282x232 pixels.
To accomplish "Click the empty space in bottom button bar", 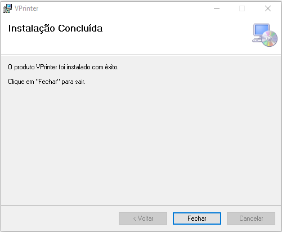I will (x=59, y=218).
